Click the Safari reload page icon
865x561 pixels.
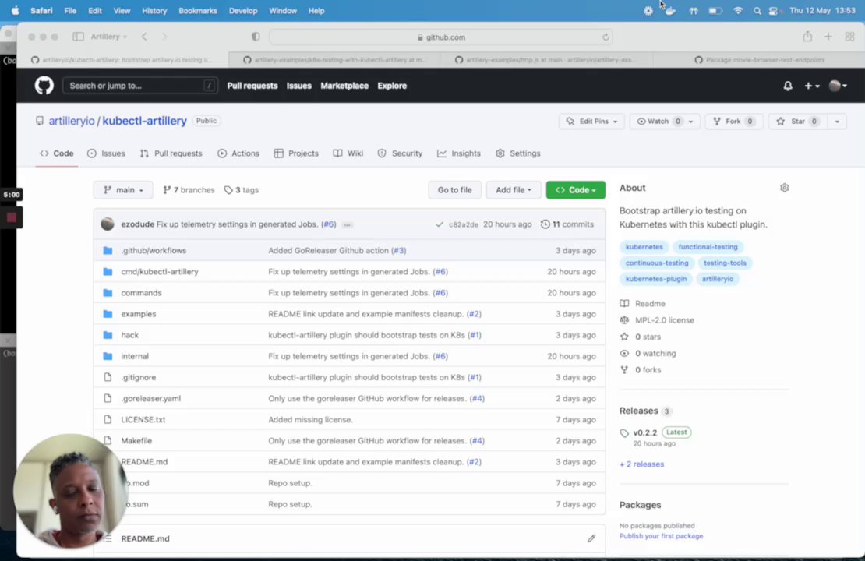(x=605, y=37)
